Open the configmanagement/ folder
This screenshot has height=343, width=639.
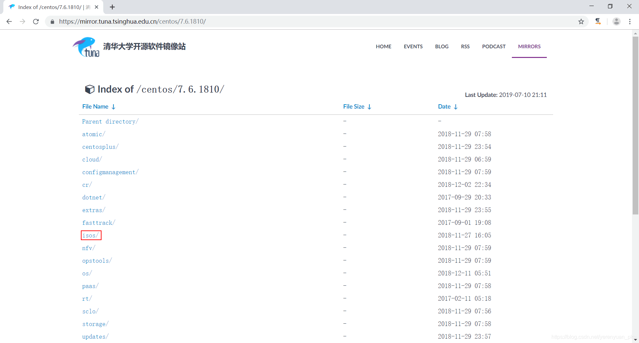coord(110,172)
